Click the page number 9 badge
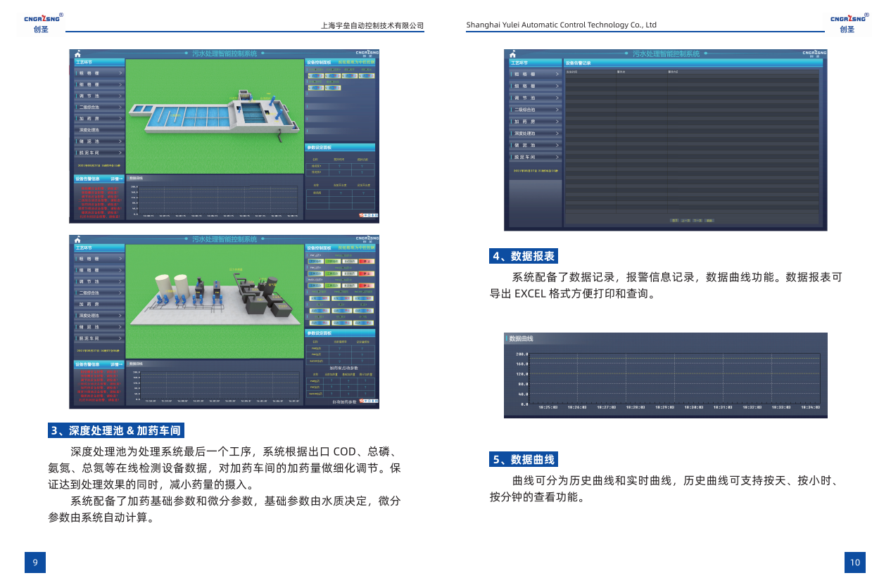The width and height of the screenshot is (891, 585). 35,562
